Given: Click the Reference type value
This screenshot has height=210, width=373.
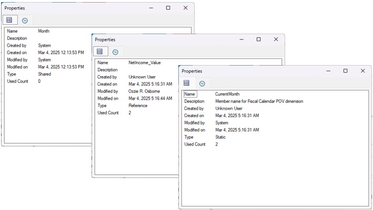Looking at the screenshot, I should click(x=138, y=106).
